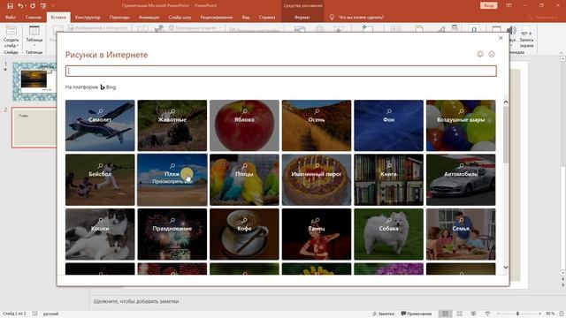Zoom out with minus button
566x318 pixels.
click(498, 314)
